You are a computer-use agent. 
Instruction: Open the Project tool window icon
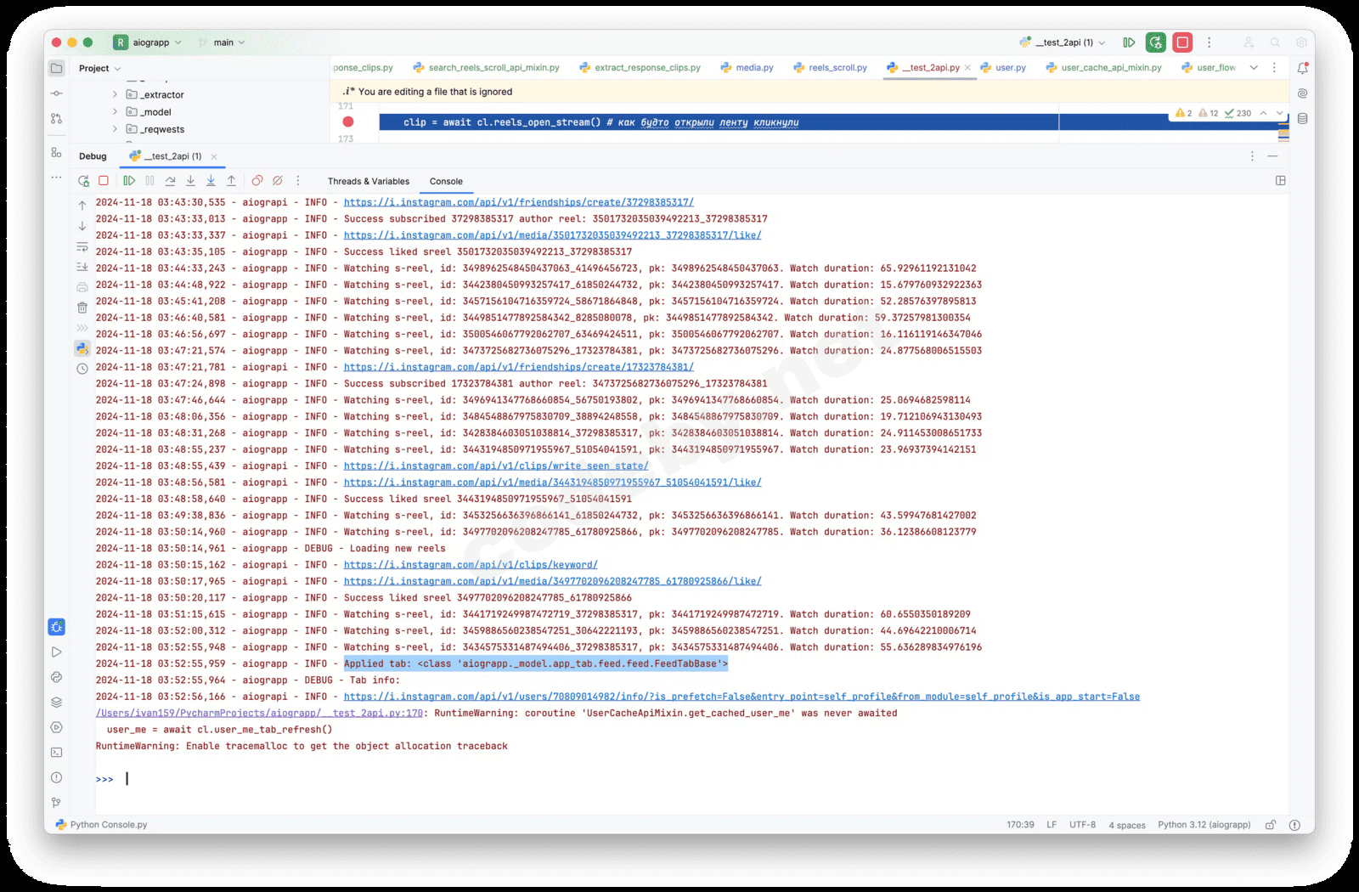(x=57, y=68)
